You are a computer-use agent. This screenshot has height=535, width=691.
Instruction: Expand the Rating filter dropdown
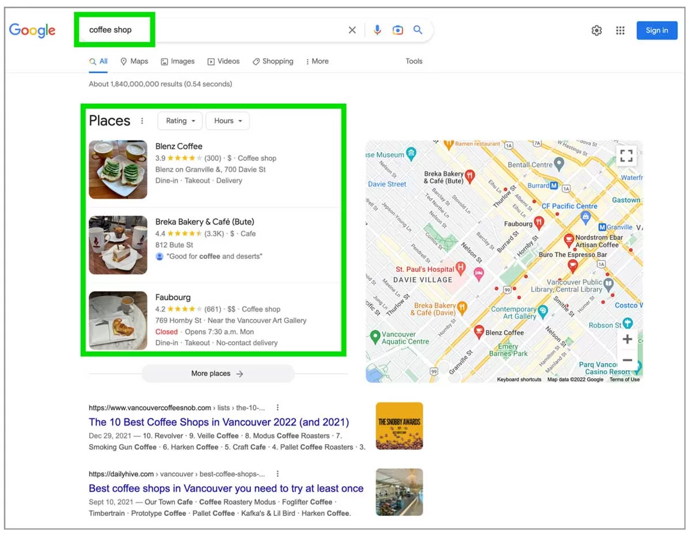180,121
